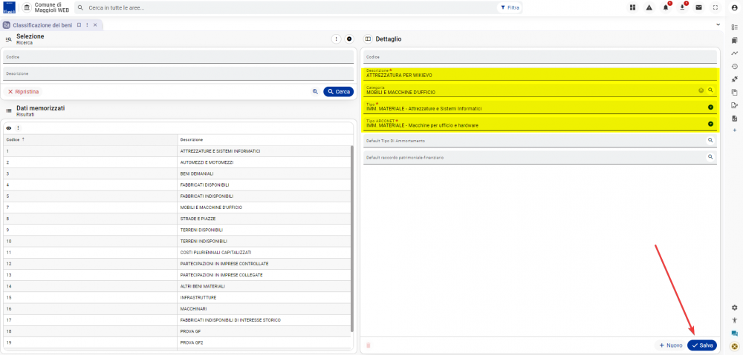Click the Comune institution building icon
This screenshot has height=355, width=743.
27,7
